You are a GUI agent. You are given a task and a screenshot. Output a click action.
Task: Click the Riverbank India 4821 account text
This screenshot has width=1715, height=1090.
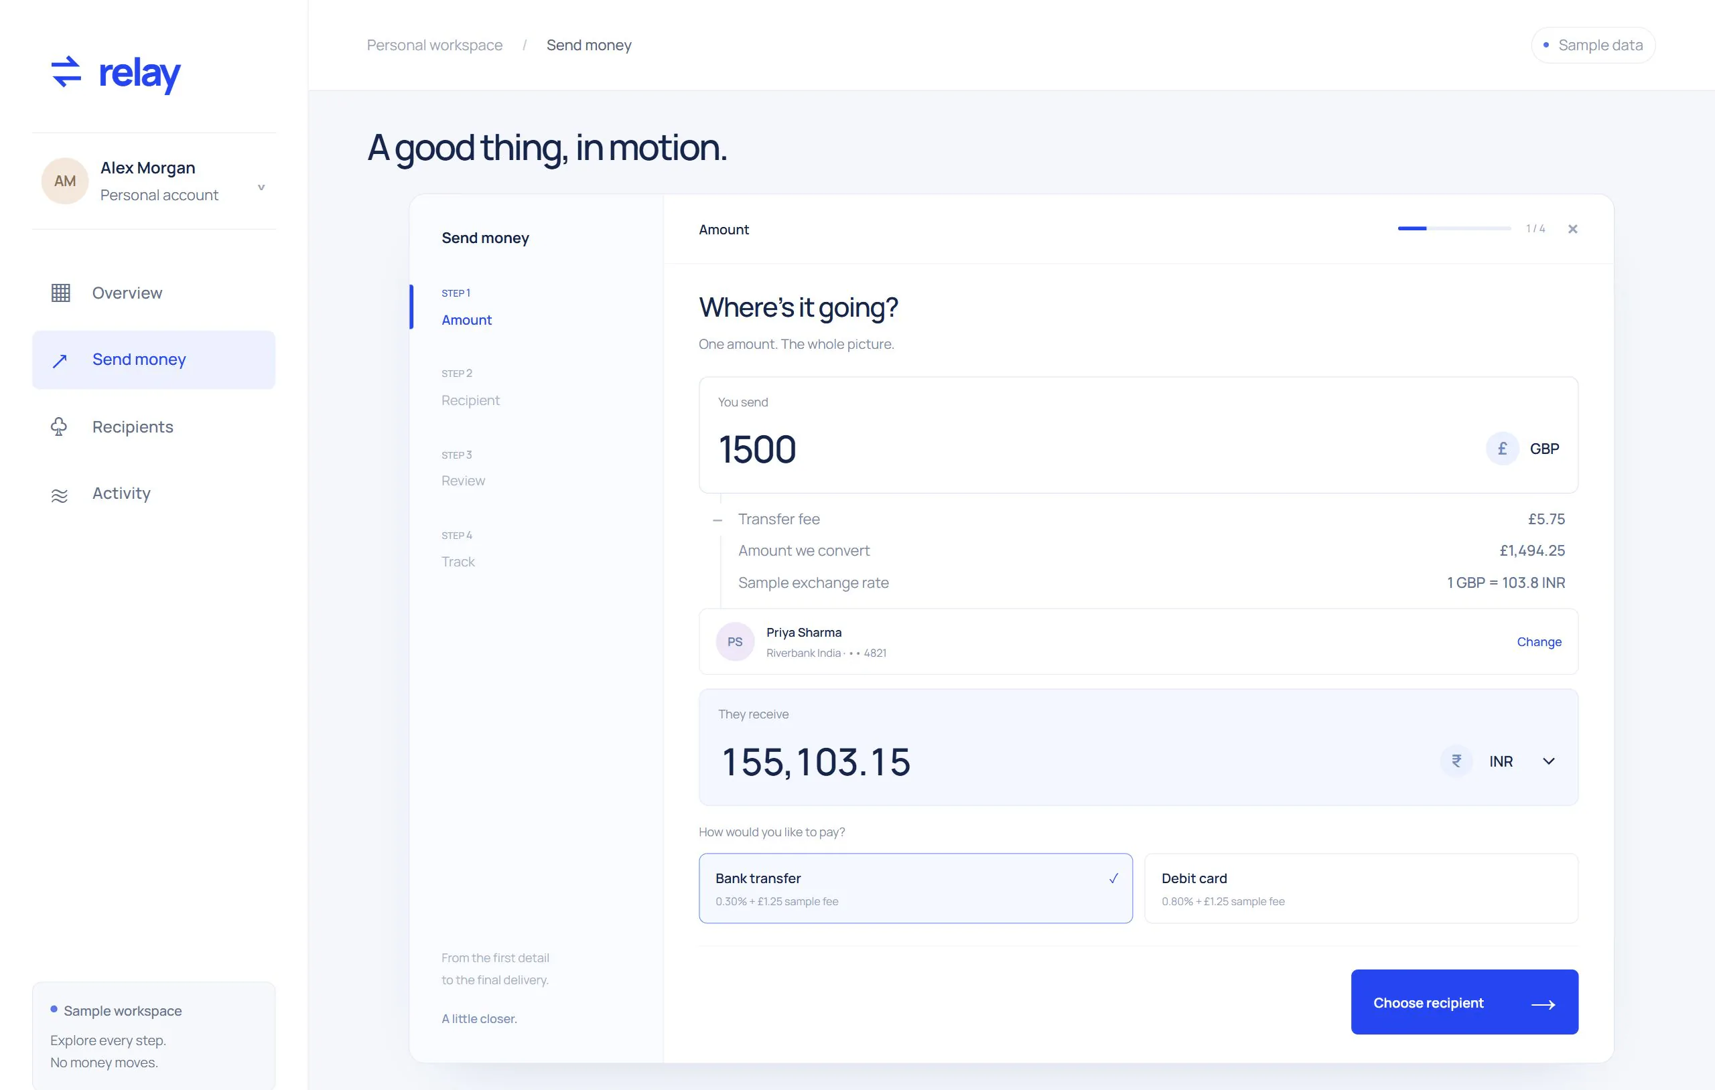pos(826,653)
